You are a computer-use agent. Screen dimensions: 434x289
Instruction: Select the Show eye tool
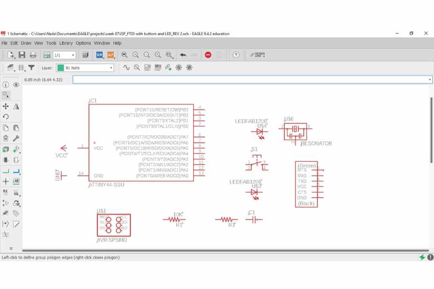tap(16, 85)
